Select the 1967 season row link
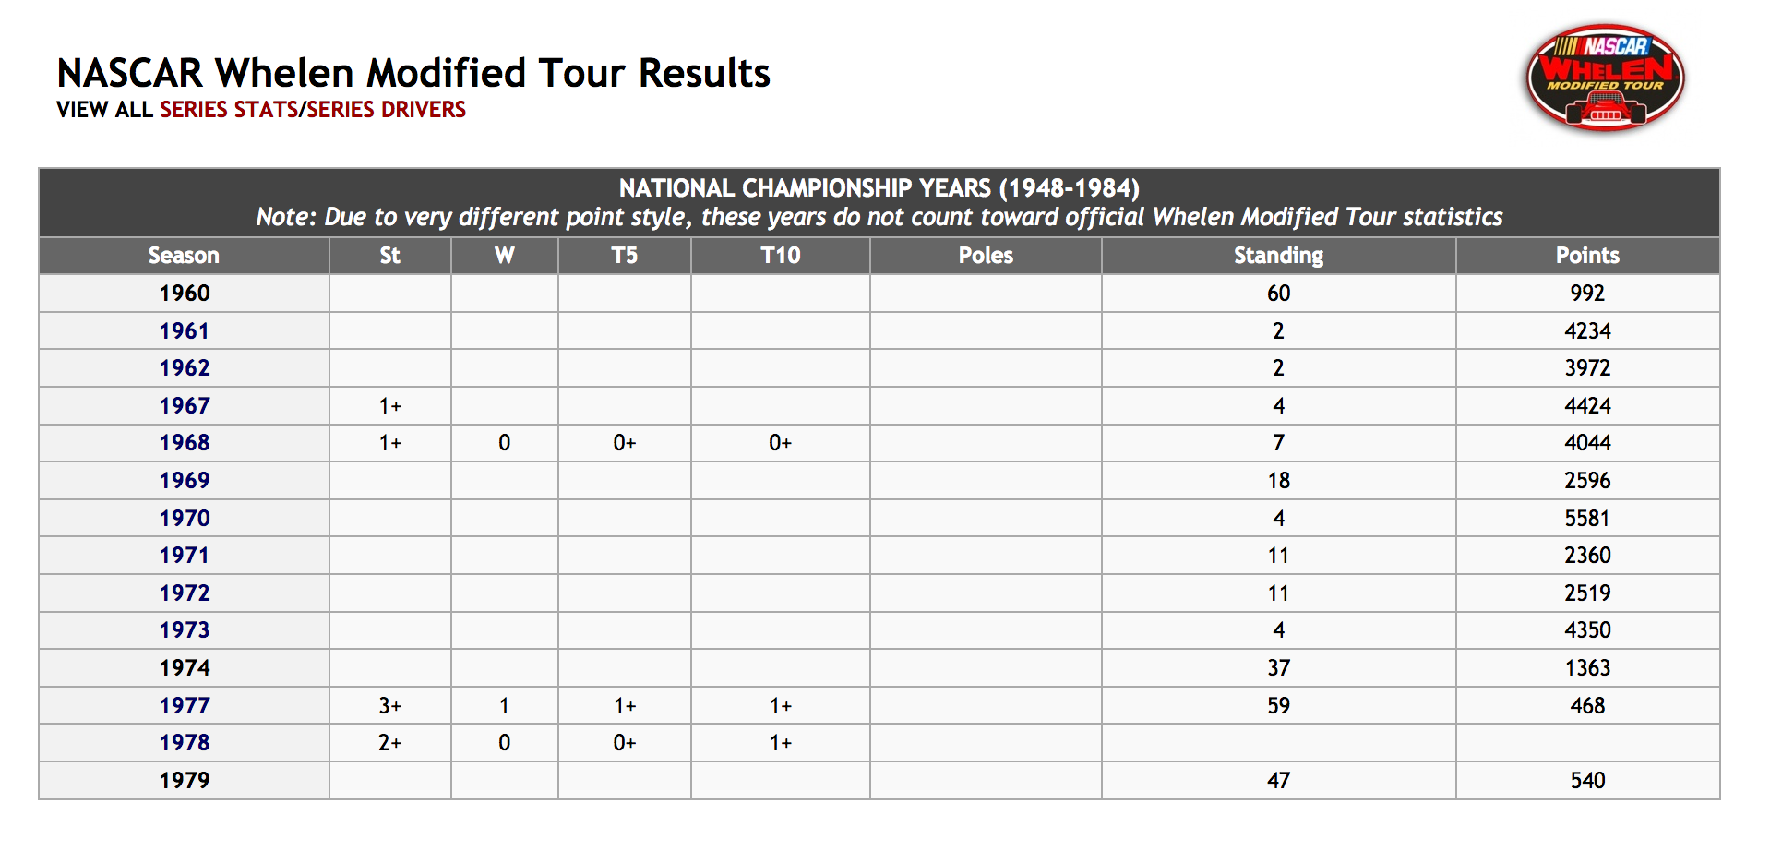The height and width of the screenshot is (851, 1770). tap(185, 405)
